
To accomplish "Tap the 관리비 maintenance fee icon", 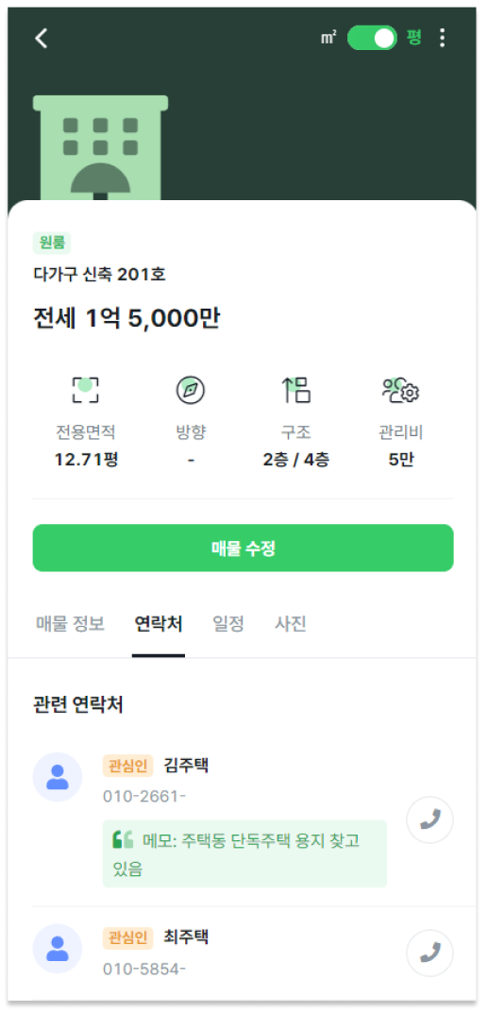I will (401, 390).
